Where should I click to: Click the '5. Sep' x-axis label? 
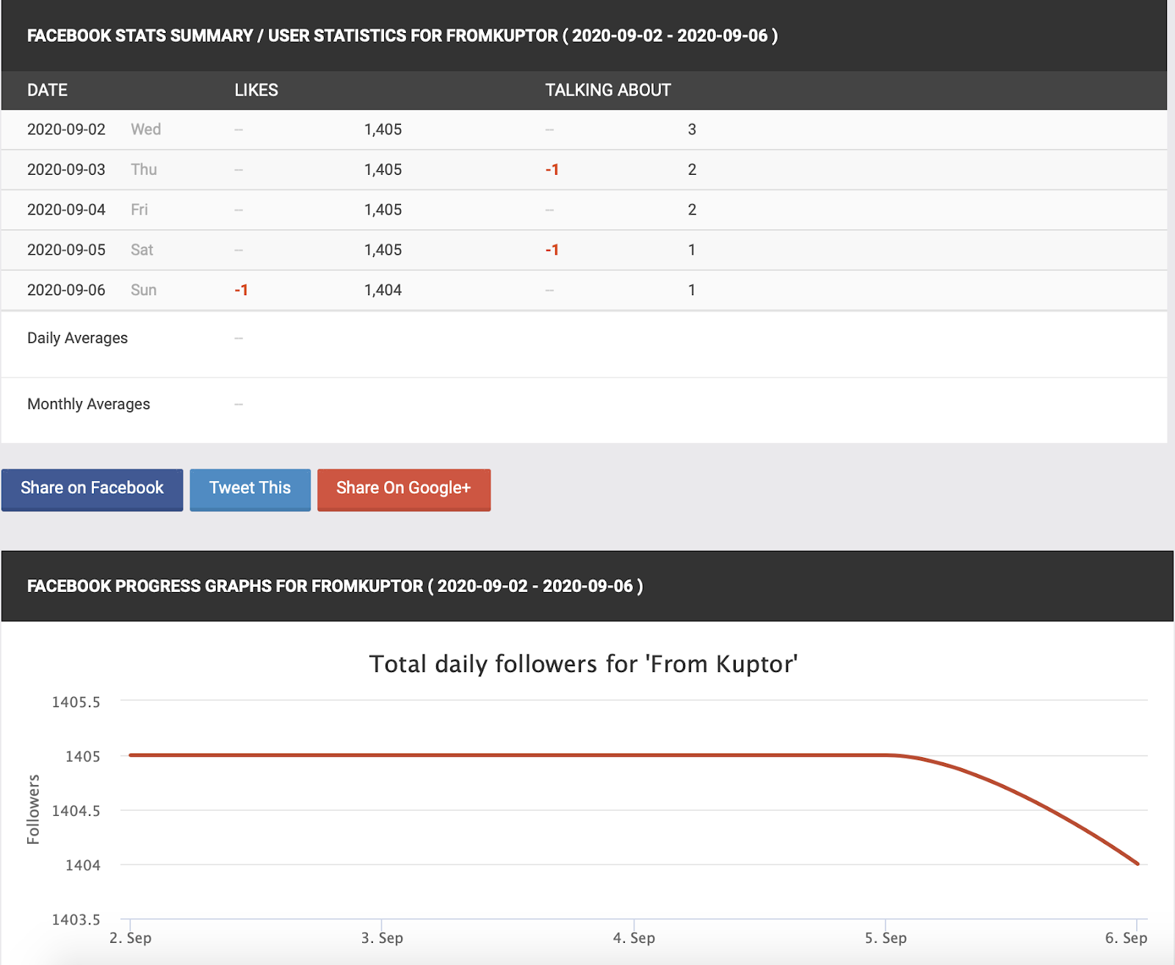886,938
